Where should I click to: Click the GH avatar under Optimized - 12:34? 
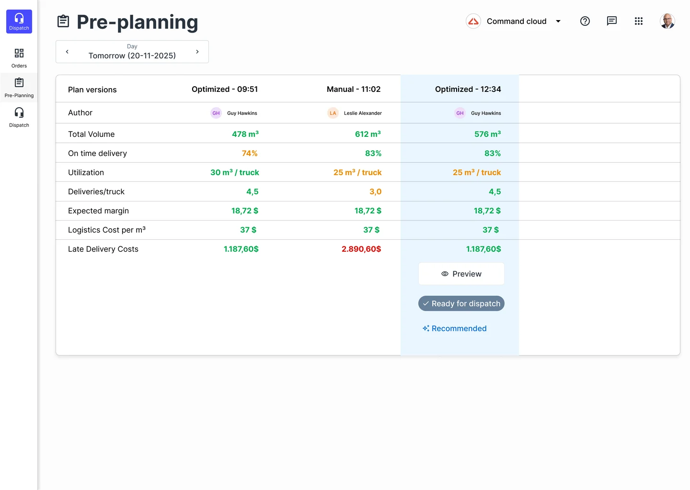coord(460,113)
